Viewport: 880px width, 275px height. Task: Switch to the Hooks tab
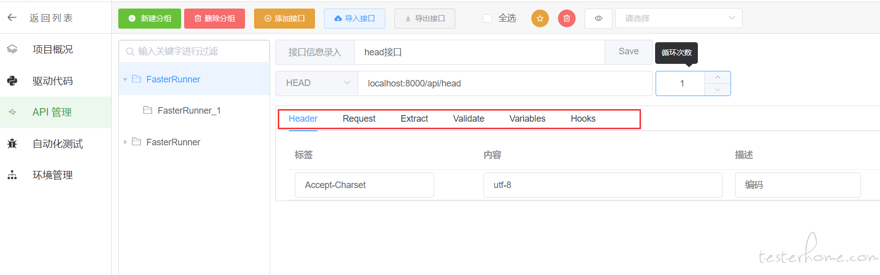pos(583,119)
